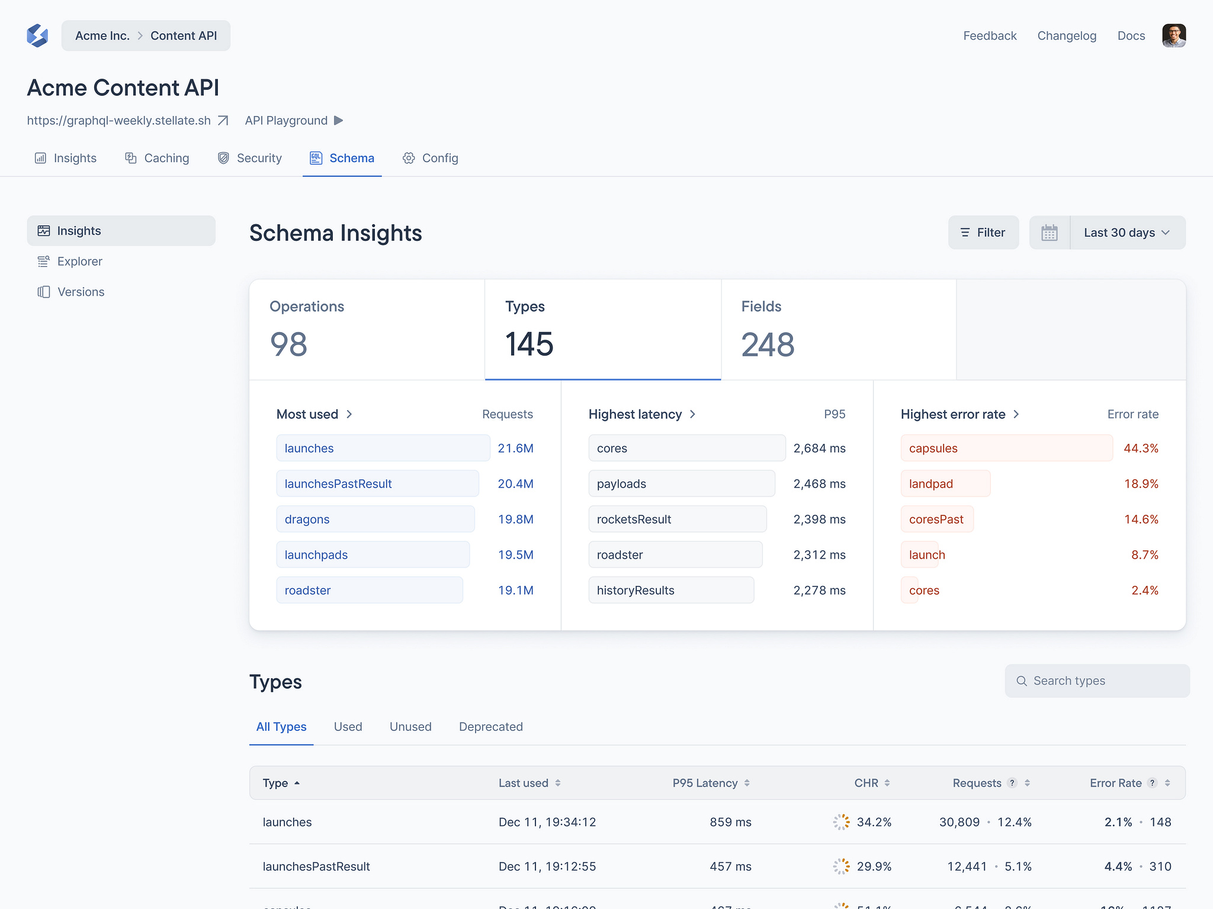Click the Schema tab GQL icon

(x=316, y=158)
